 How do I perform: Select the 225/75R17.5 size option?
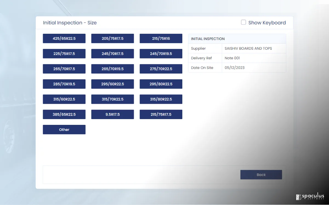[64, 54]
